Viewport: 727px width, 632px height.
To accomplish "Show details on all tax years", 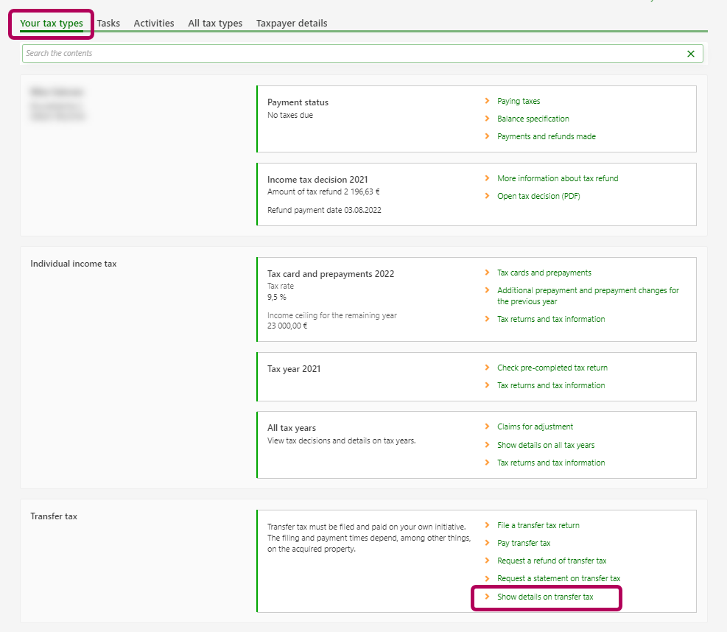I will pyautogui.click(x=545, y=445).
